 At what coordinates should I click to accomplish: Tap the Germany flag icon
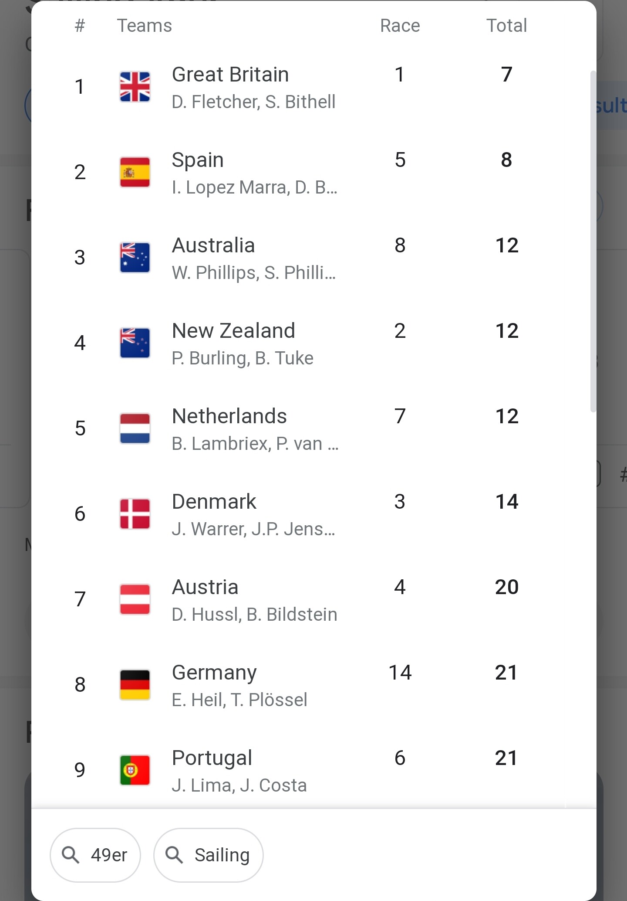pos(135,685)
